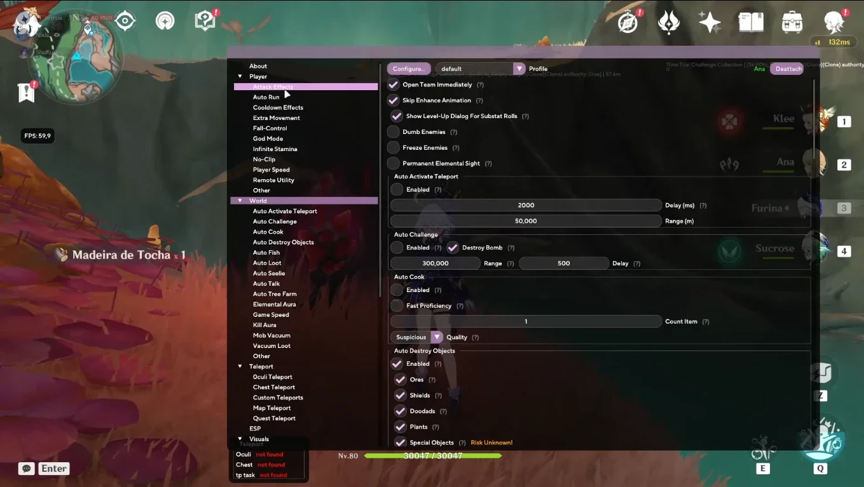Select Infinite Stamina in sidebar
Viewport: 864px width, 487px height.
[275, 149]
